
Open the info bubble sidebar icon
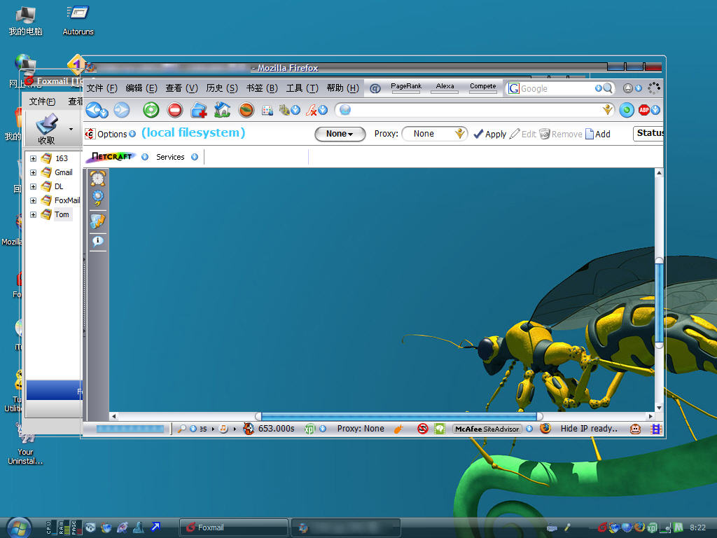[x=97, y=242]
